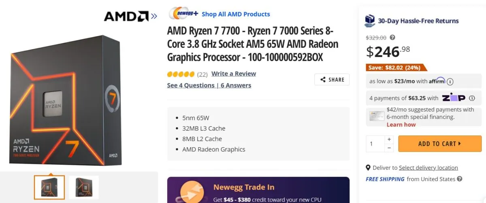Click the Share button
The width and height of the screenshot is (486, 203).
pyautogui.click(x=332, y=80)
